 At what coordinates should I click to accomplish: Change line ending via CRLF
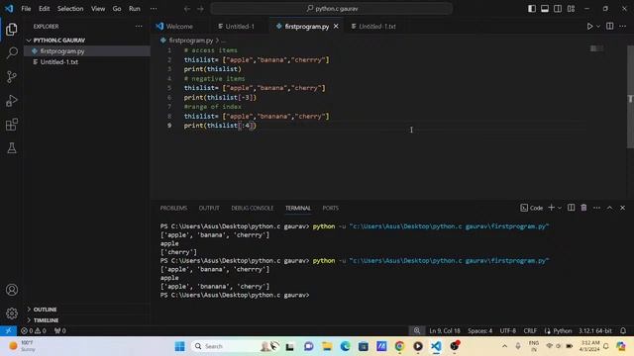pyautogui.click(x=530, y=331)
